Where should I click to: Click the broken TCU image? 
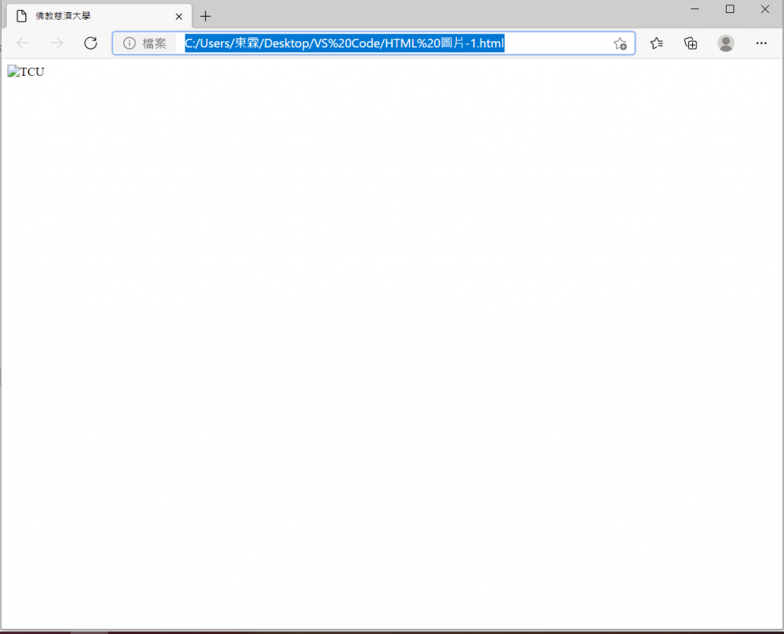pos(26,71)
